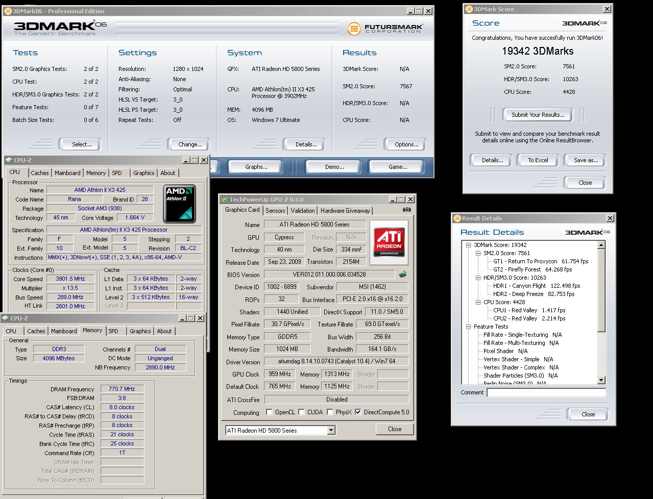This screenshot has height=499, width=653.
Task: Click the NB Frequency value 2890.0 MHz
Action: tap(160, 367)
